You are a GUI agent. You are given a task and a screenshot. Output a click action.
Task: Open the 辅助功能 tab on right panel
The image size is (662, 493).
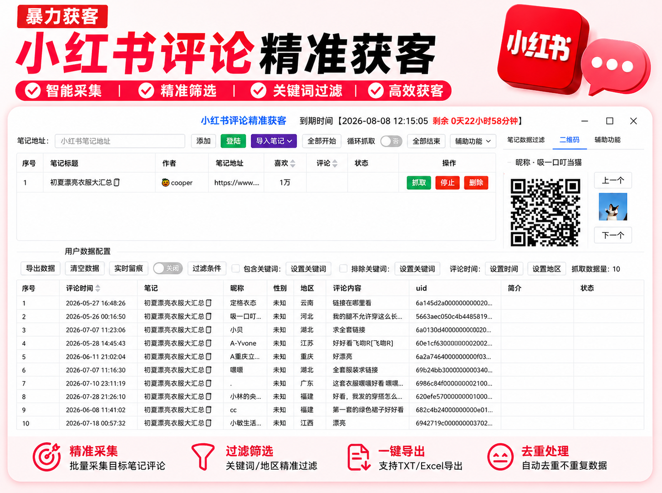tap(607, 140)
